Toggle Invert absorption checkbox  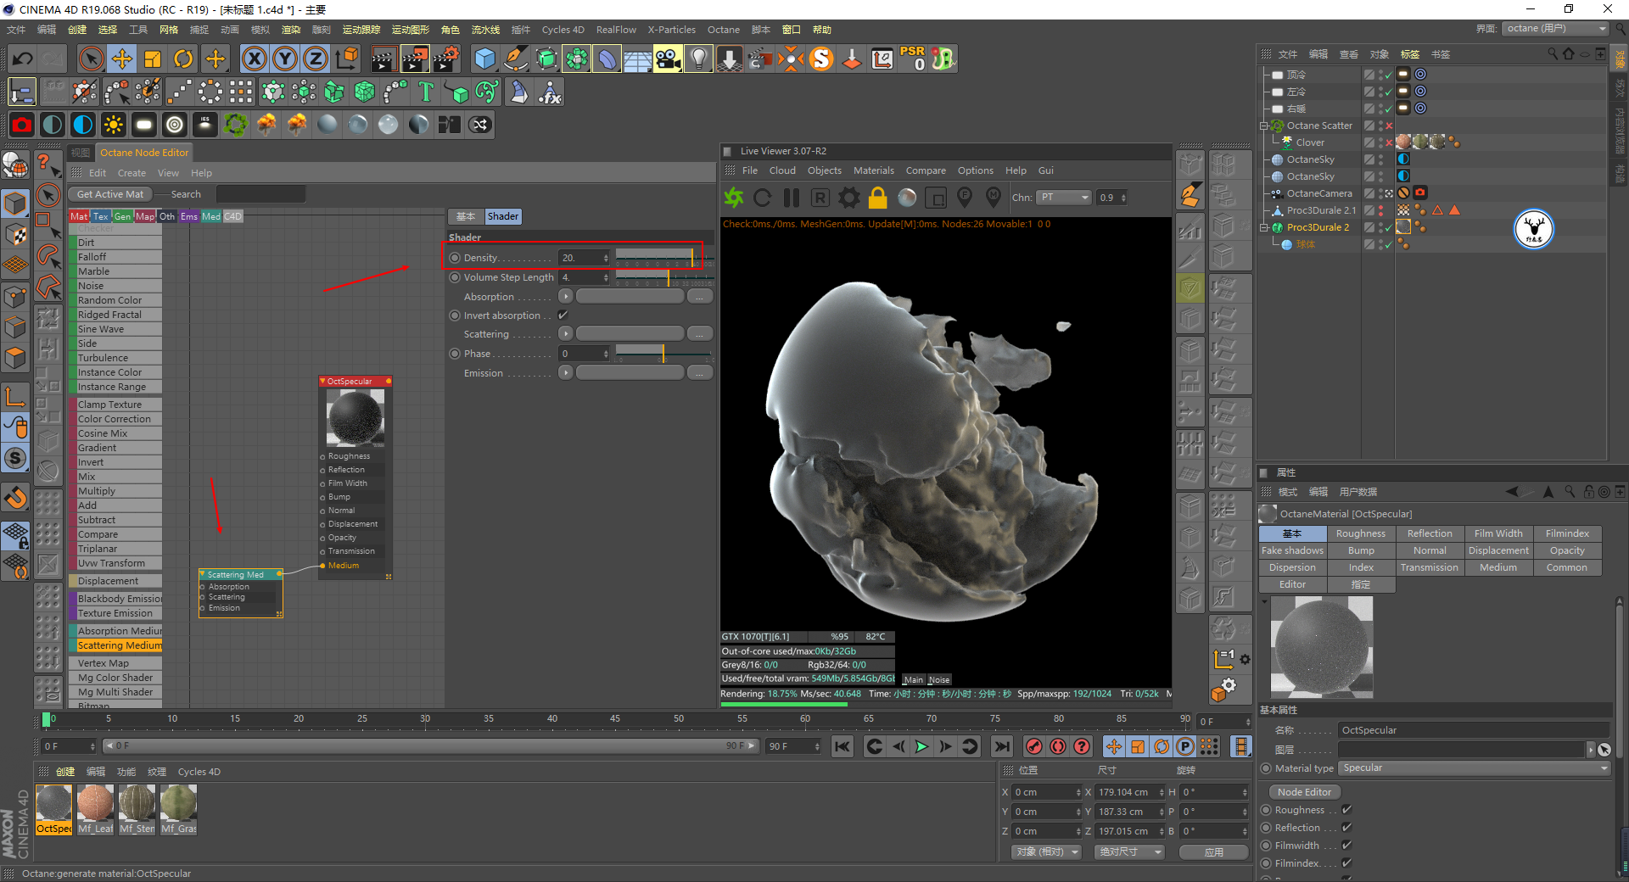tap(563, 315)
